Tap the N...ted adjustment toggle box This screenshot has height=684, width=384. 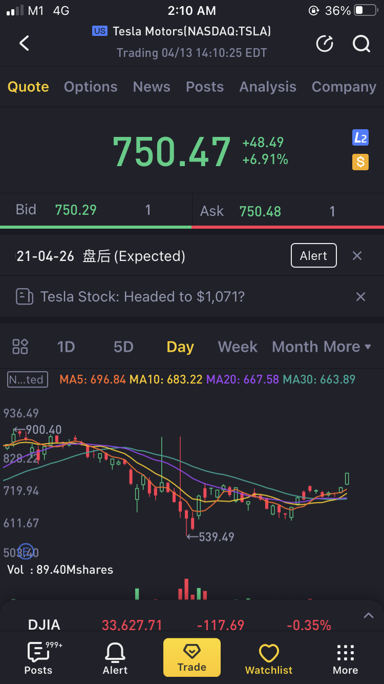(x=28, y=379)
